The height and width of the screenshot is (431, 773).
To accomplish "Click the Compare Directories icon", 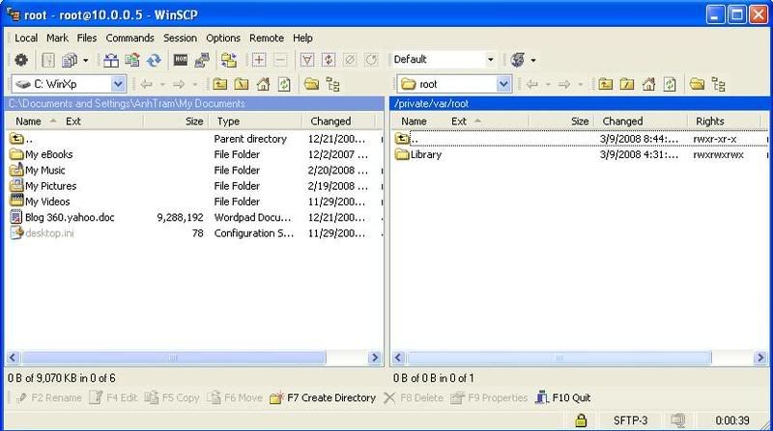I will (111, 60).
